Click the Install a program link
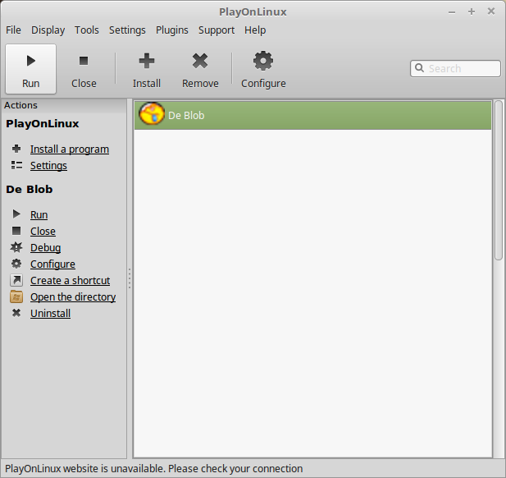Viewport: 506px width, 478px height. pyautogui.click(x=70, y=149)
